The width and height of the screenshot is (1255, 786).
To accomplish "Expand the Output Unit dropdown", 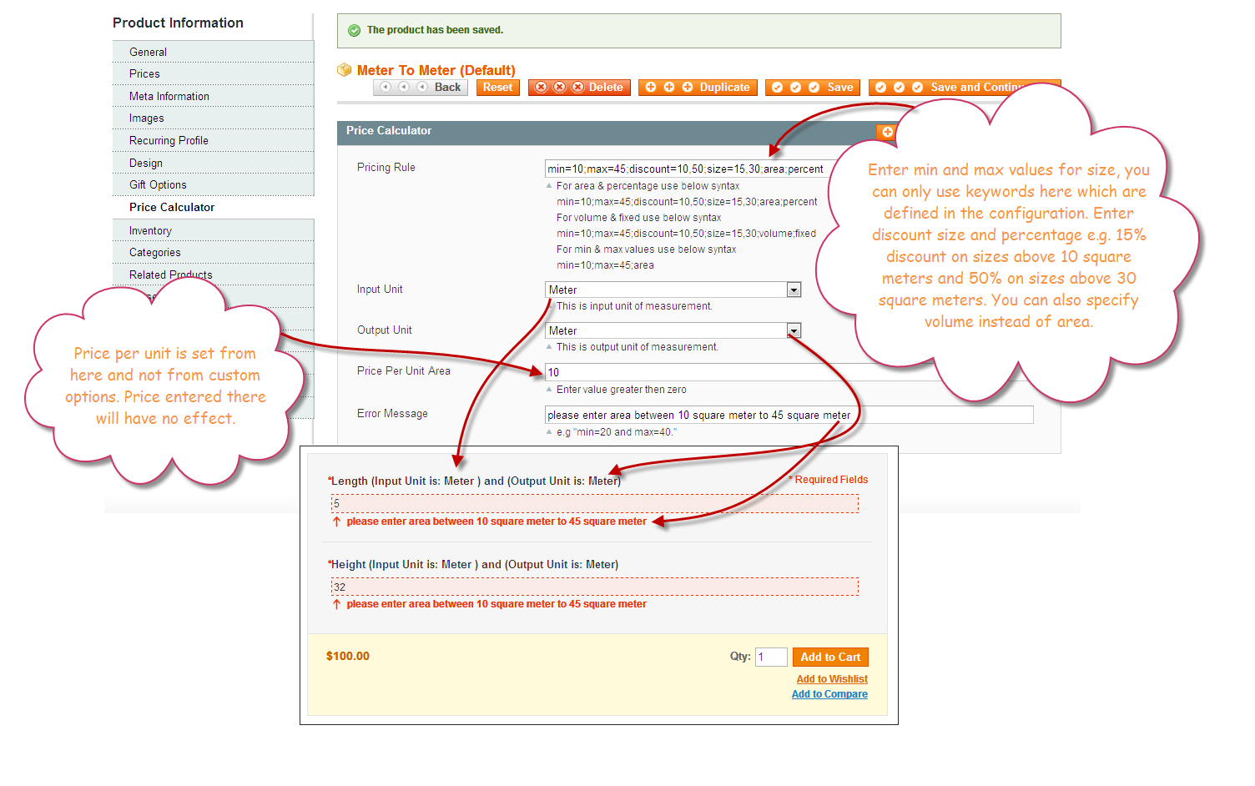I will [x=794, y=330].
